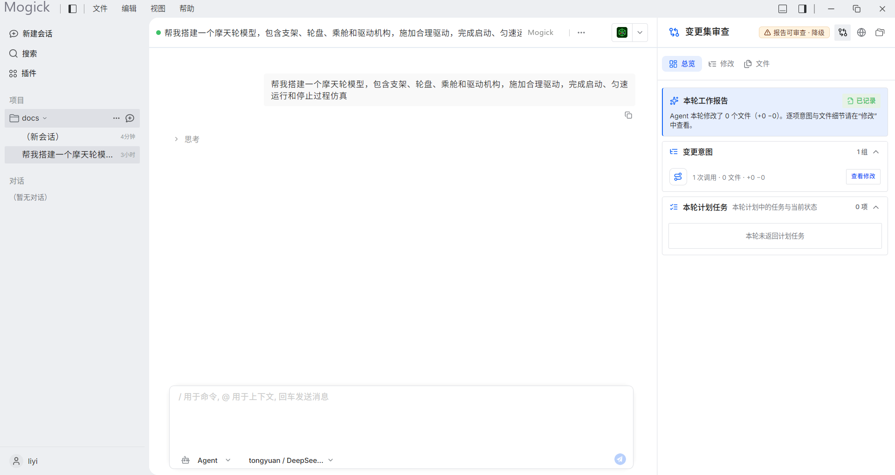Click the green cube environment icon
Viewport: 895px width, 475px height.
point(622,33)
